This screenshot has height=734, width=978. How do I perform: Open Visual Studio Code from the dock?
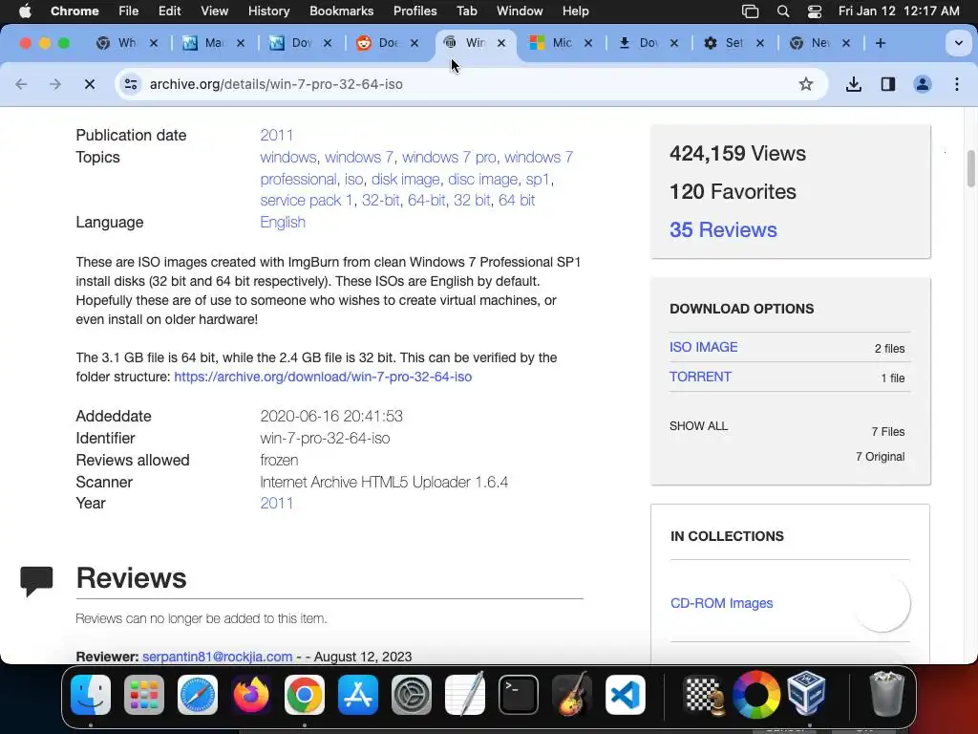(x=625, y=695)
